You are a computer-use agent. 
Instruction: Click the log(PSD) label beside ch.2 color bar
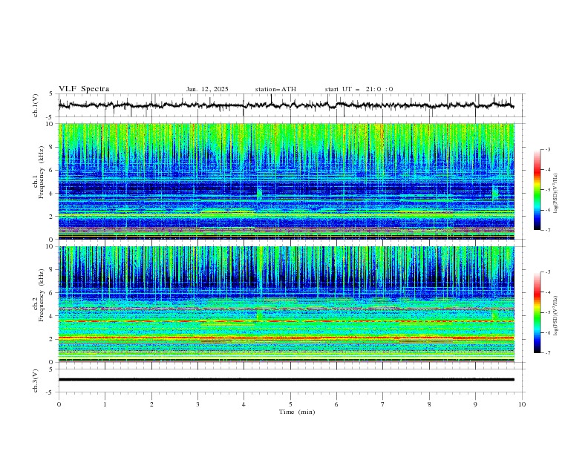(556, 316)
